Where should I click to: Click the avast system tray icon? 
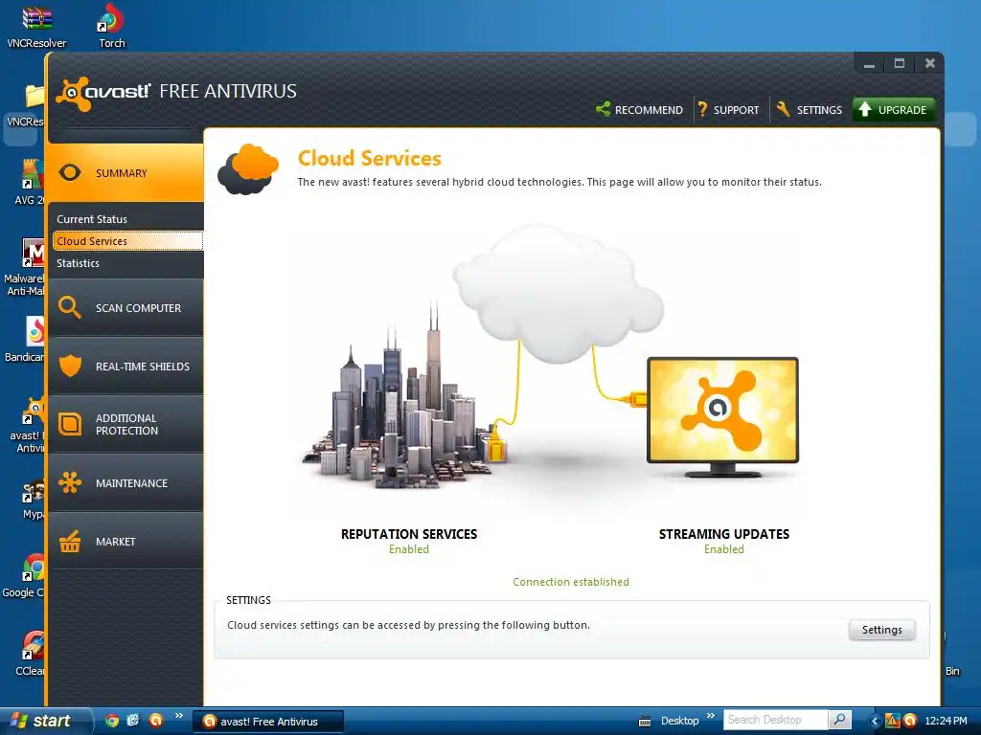coord(910,721)
